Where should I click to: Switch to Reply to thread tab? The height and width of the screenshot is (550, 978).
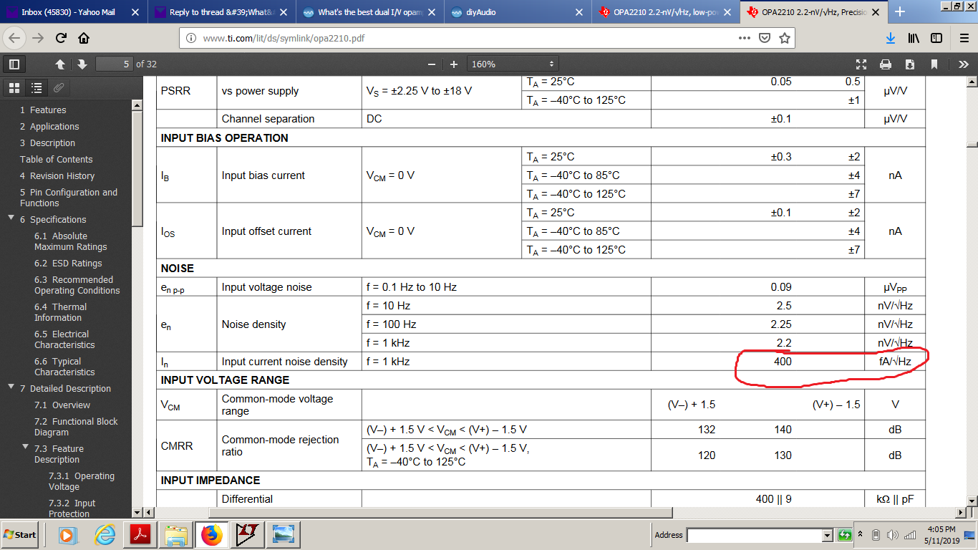click(x=222, y=12)
